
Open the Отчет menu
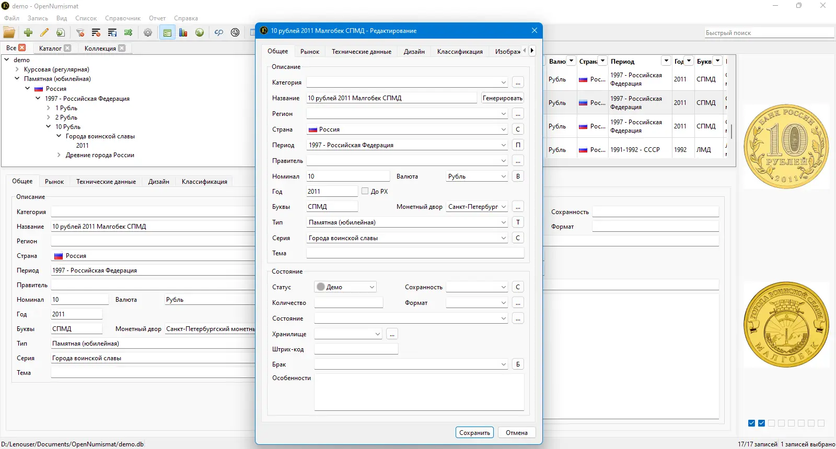[x=157, y=18]
